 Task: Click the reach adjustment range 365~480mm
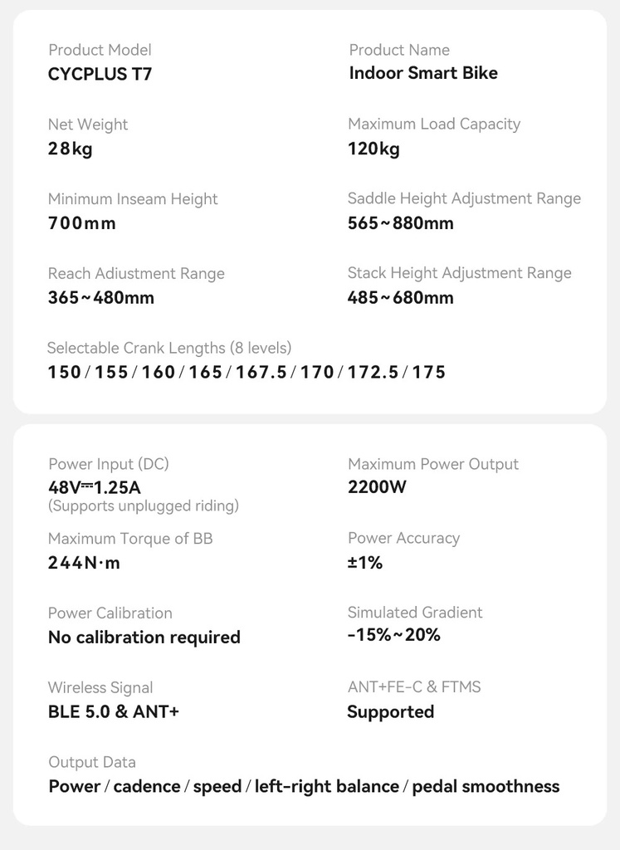(101, 298)
